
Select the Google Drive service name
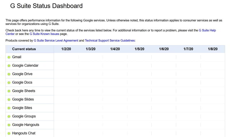click(22, 74)
